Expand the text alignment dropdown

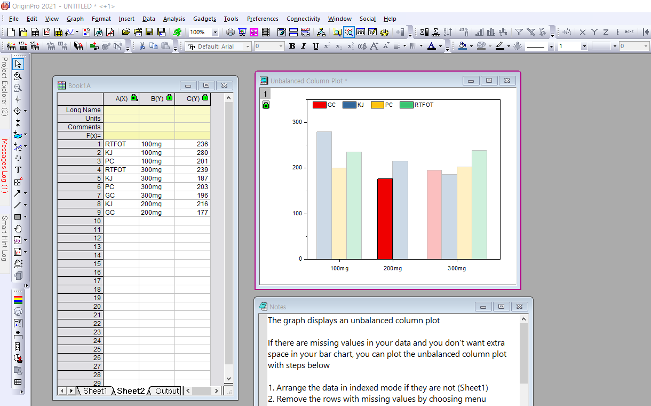coord(404,46)
